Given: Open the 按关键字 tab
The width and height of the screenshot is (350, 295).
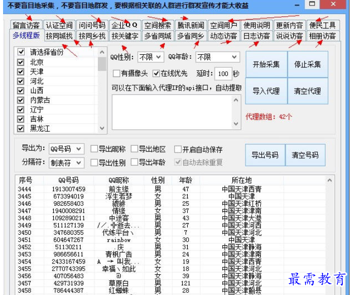Looking at the screenshot, I should click(x=125, y=36).
